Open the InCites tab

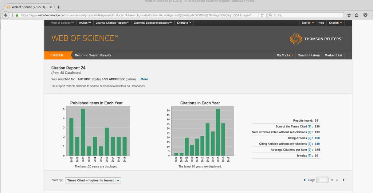point(85,23)
